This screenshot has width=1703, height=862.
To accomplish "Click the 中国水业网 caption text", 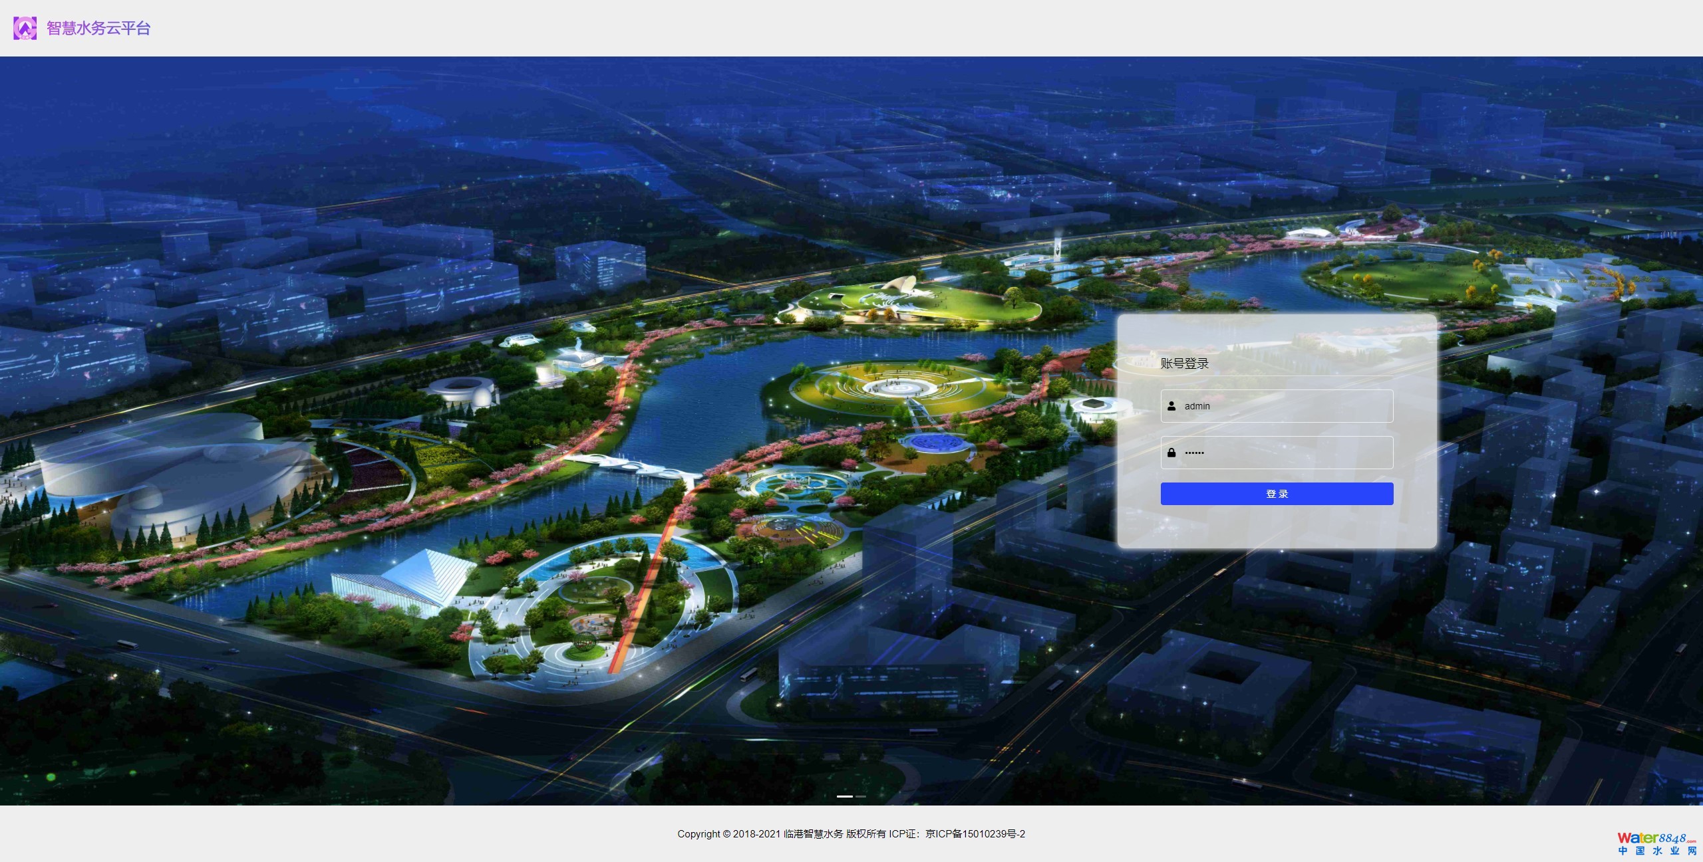I will [x=1657, y=851].
